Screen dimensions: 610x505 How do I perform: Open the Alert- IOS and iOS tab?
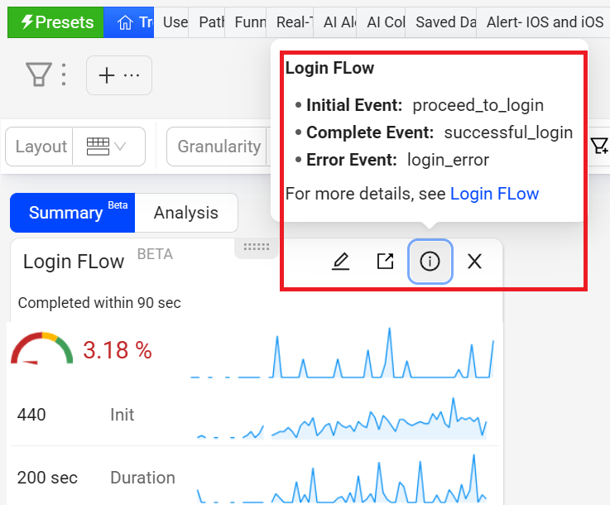pyautogui.click(x=545, y=22)
